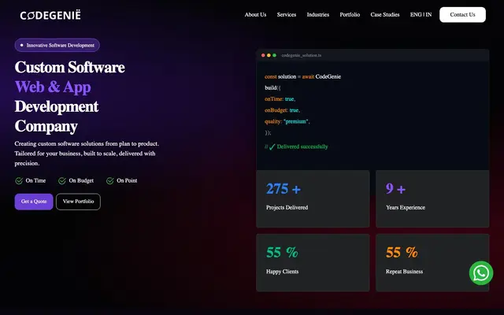Click the 'Web & App' purple heading
This screenshot has width=504, height=315.
pyautogui.click(x=53, y=87)
